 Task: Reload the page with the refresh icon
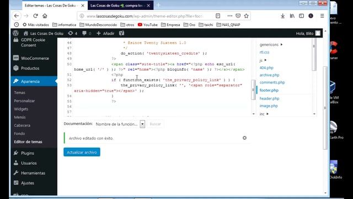35,16
